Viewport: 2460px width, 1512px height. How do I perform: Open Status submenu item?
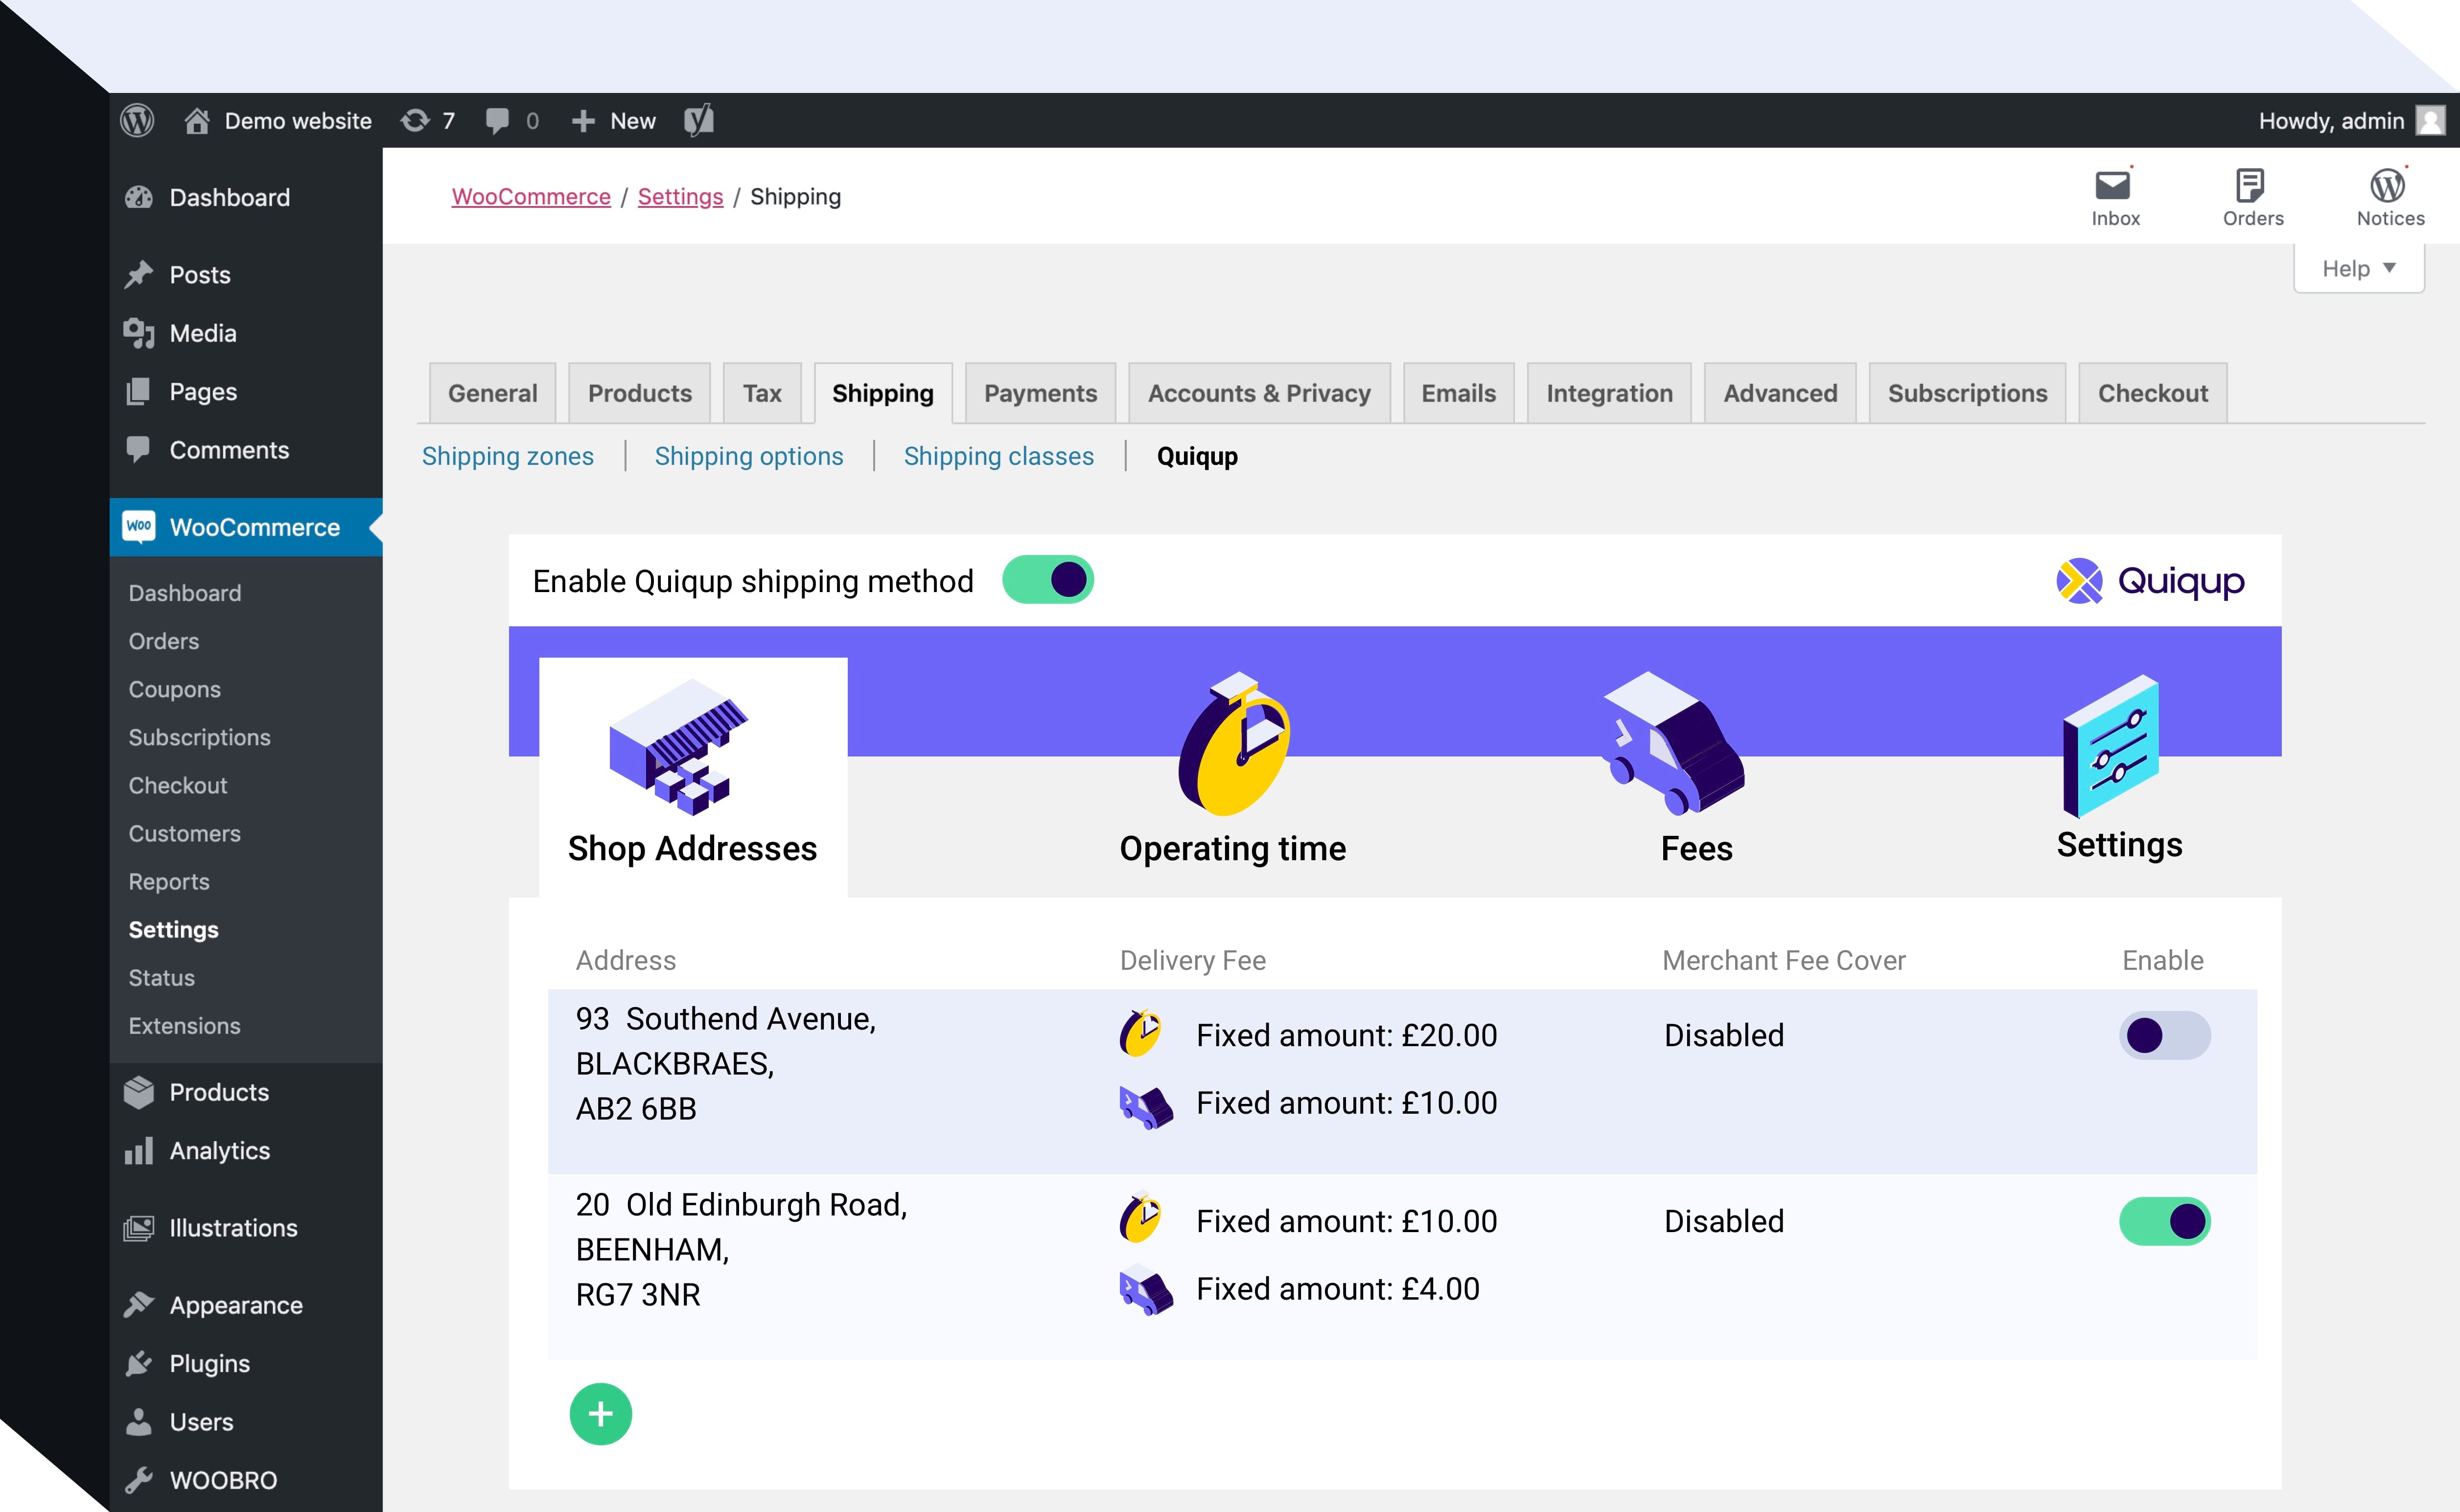162,977
